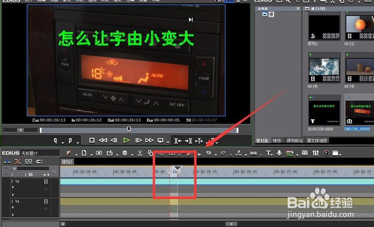This screenshot has width=374, height=227.
Task: Switch to the 特效 tab
Action: click(277, 141)
